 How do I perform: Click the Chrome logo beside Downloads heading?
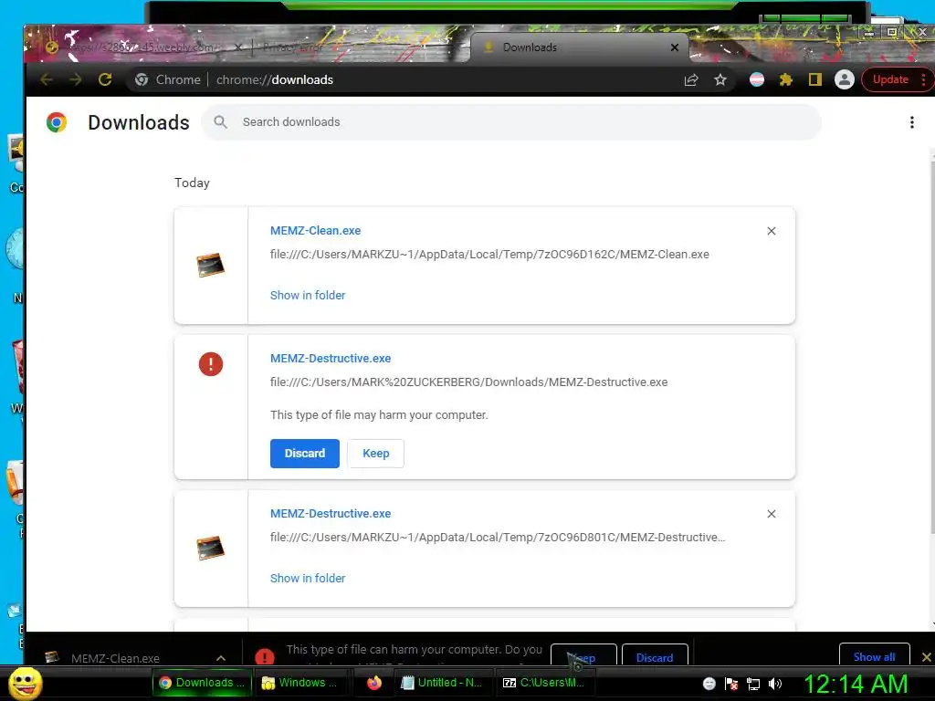[57, 122]
